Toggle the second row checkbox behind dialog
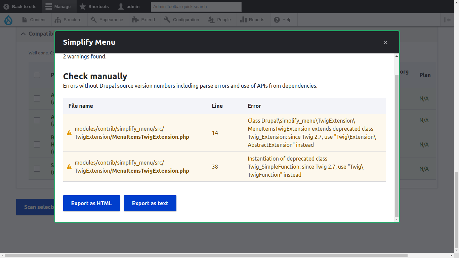The height and width of the screenshot is (258, 459). [37, 120]
